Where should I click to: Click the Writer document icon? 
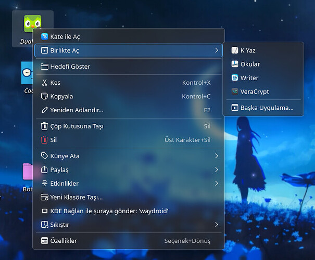pyautogui.click(x=235, y=78)
